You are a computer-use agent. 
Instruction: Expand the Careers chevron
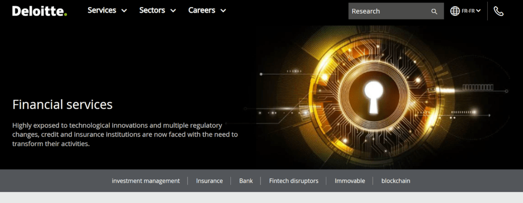pos(223,11)
